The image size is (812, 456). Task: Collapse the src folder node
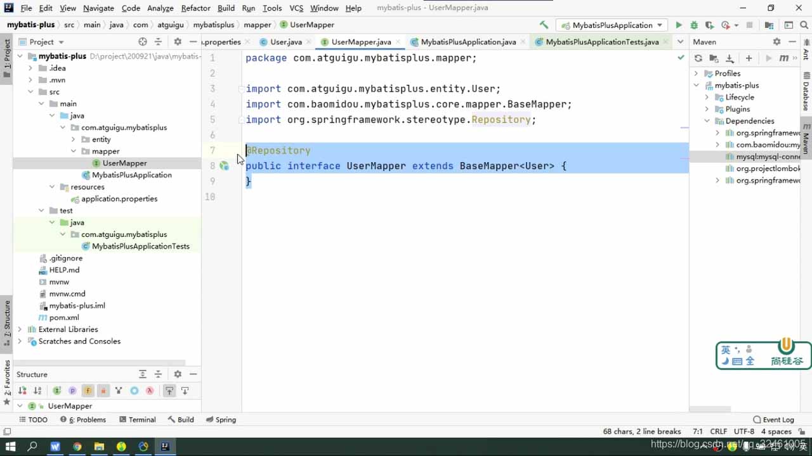click(x=31, y=92)
